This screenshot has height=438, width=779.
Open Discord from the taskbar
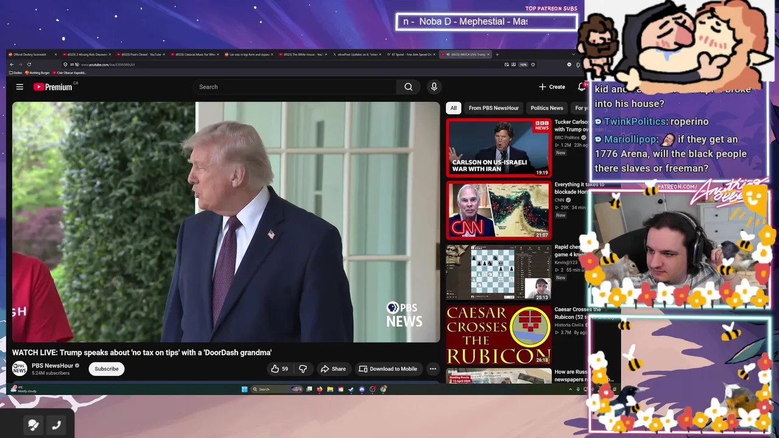click(362, 389)
